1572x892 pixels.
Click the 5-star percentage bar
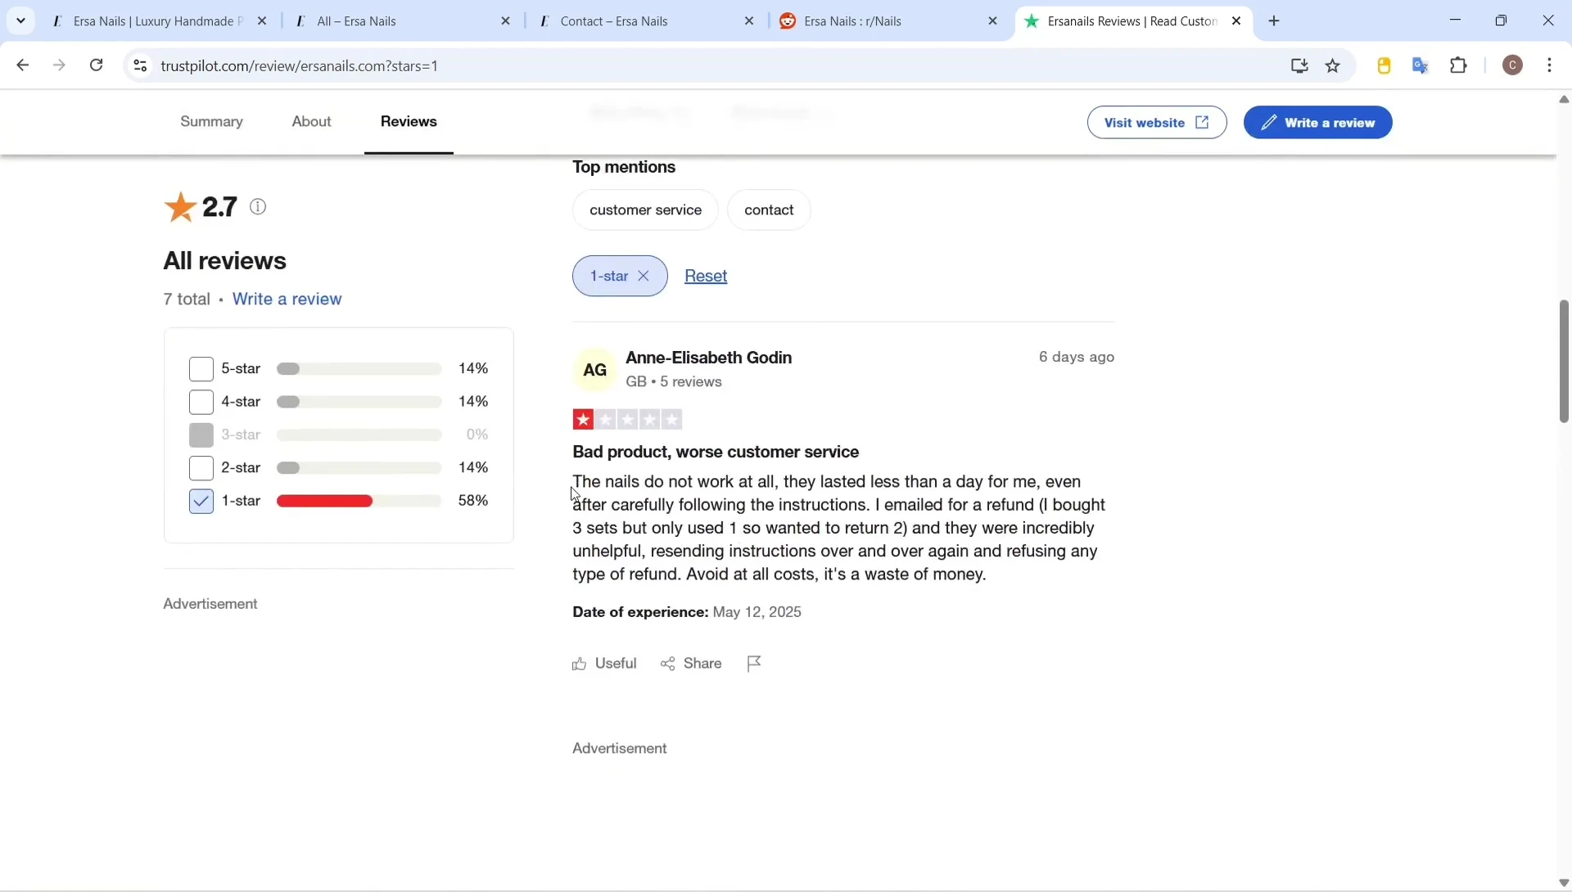(x=359, y=369)
